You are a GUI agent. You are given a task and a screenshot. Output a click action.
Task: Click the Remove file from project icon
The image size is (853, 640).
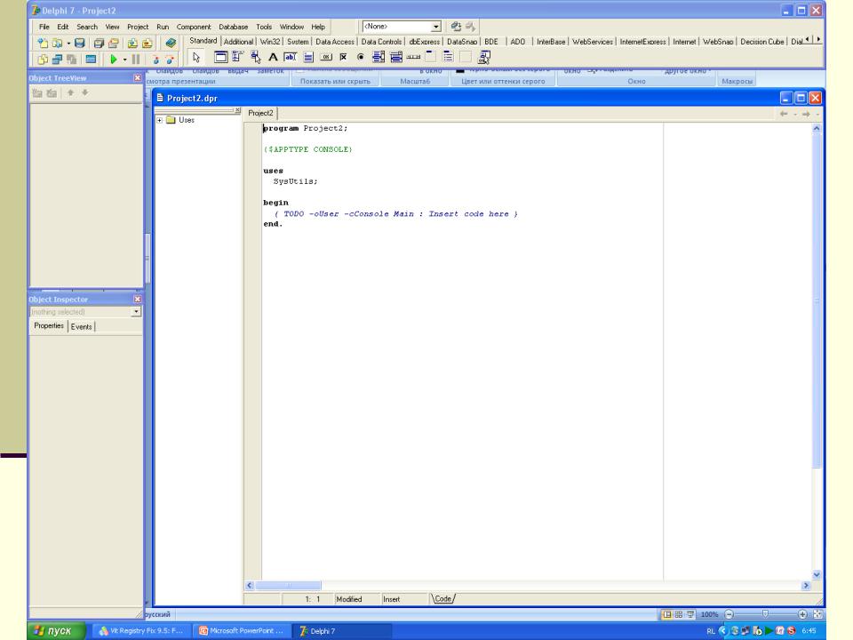click(147, 43)
